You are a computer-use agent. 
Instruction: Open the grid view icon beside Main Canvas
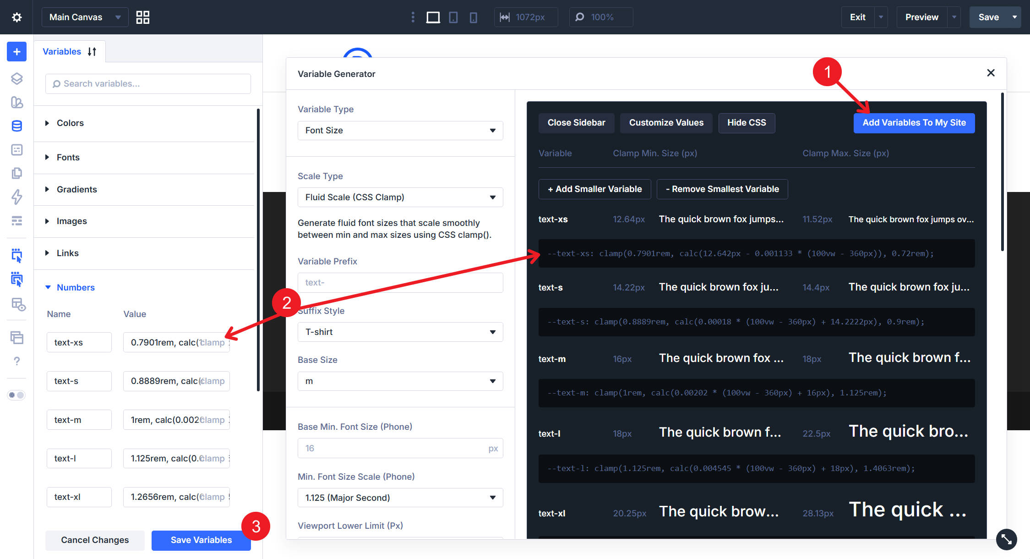143,17
